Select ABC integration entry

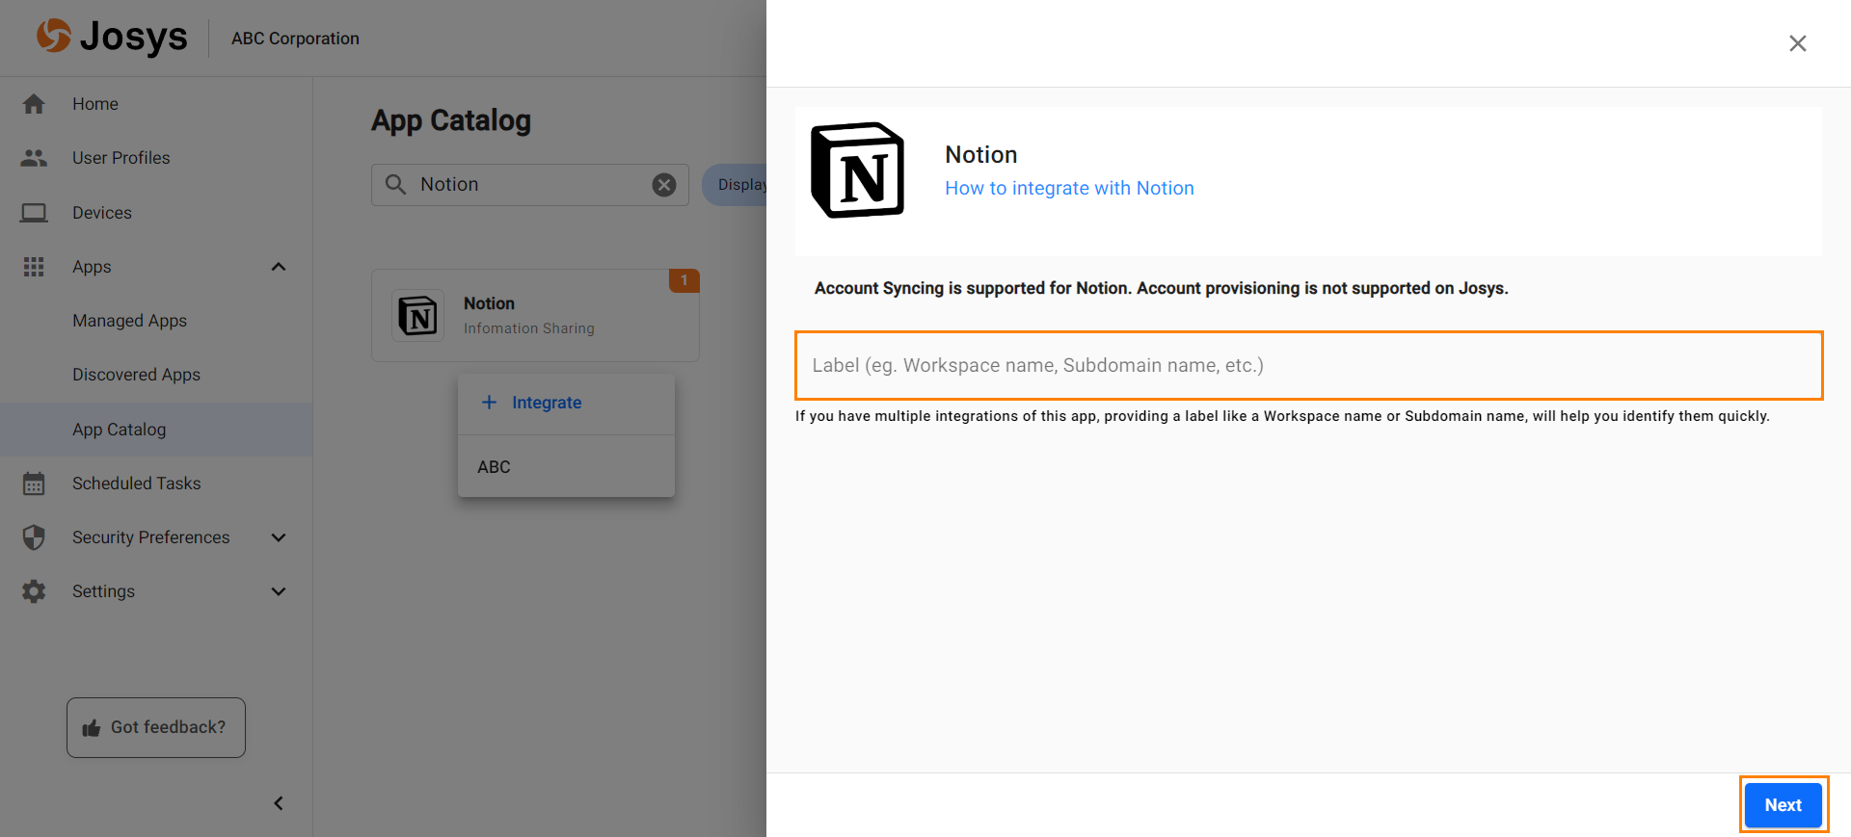(x=566, y=467)
